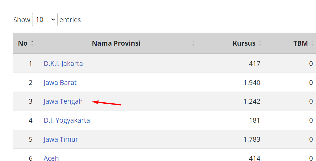This screenshot has width=316, height=161.
Task: Click the Kursus value 1.940
Action: (252, 82)
